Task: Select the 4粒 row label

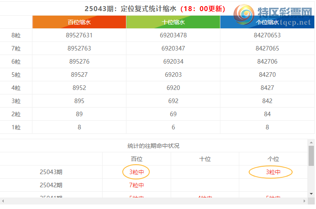Action: point(16,88)
